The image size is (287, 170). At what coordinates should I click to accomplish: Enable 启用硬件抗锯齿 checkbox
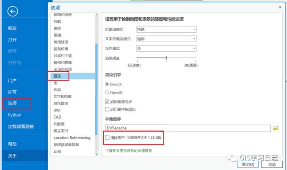[x=107, y=109]
